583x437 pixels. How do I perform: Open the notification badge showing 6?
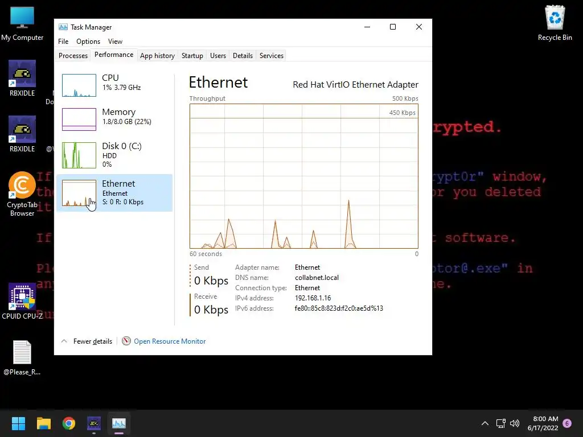[567, 423]
